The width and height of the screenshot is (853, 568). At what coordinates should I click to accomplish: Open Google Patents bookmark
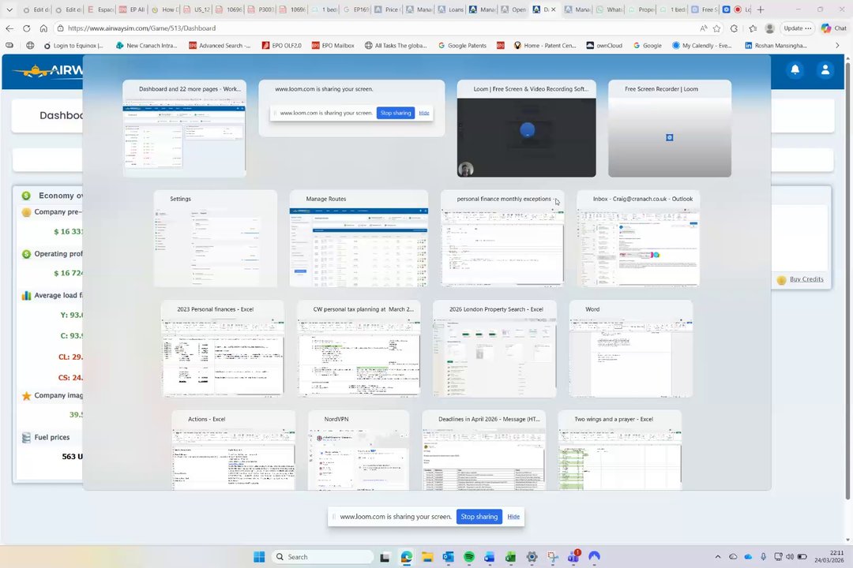[462, 46]
